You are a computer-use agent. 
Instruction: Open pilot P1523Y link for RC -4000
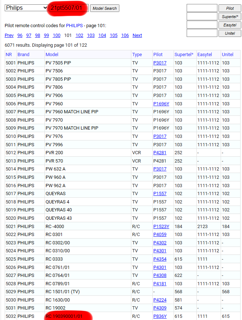tap(161, 226)
